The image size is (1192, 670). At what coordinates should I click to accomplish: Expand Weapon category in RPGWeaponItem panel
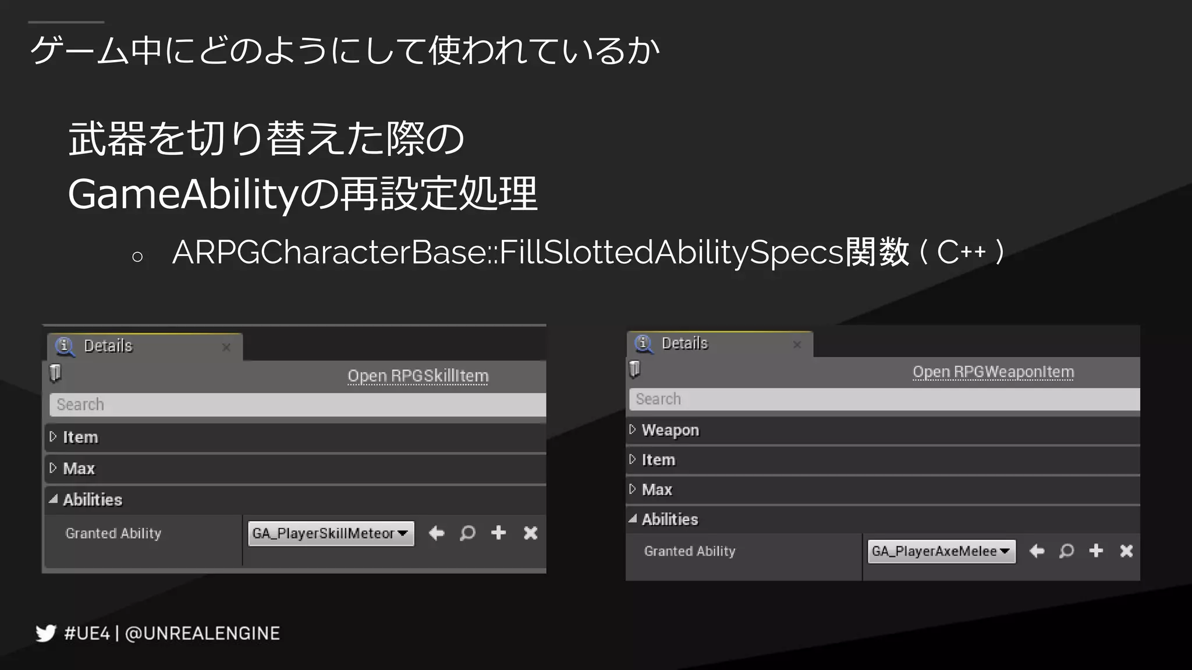(x=633, y=430)
